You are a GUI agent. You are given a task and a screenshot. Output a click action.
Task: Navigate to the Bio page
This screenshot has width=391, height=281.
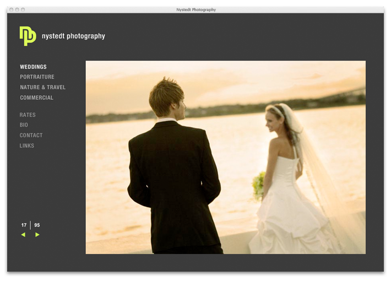(x=24, y=125)
